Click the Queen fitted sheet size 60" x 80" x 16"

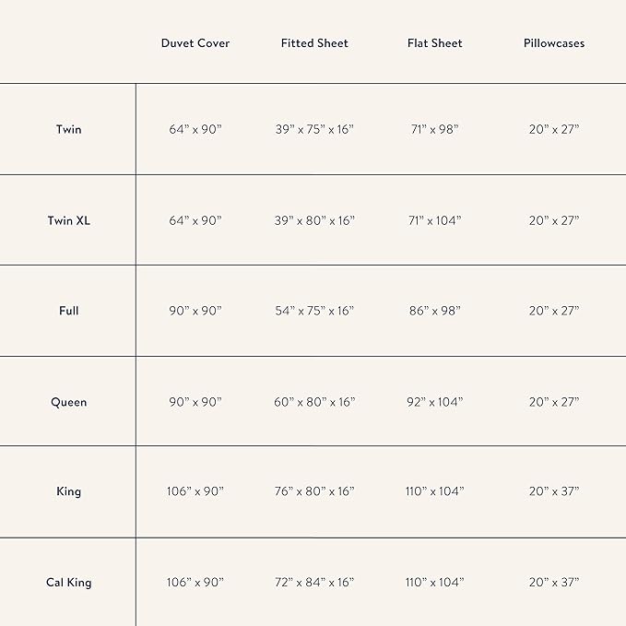(314, 402)
